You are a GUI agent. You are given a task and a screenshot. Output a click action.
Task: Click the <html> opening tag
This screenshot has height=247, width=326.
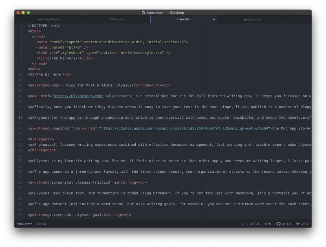pos(34,31)
